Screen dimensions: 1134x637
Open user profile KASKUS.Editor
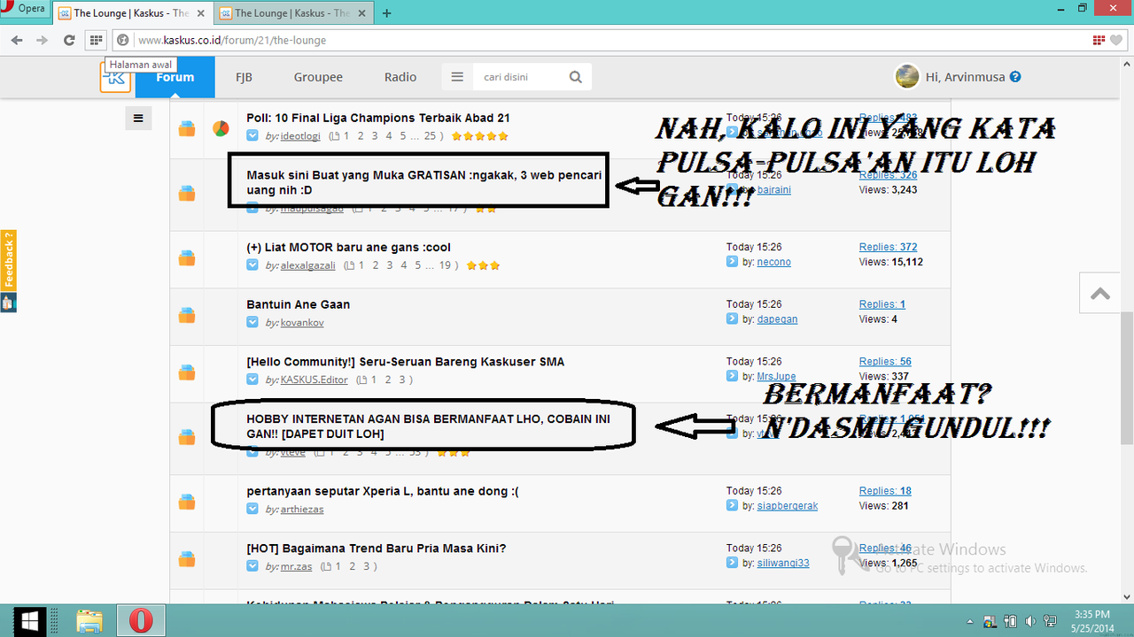coord(315,380)
